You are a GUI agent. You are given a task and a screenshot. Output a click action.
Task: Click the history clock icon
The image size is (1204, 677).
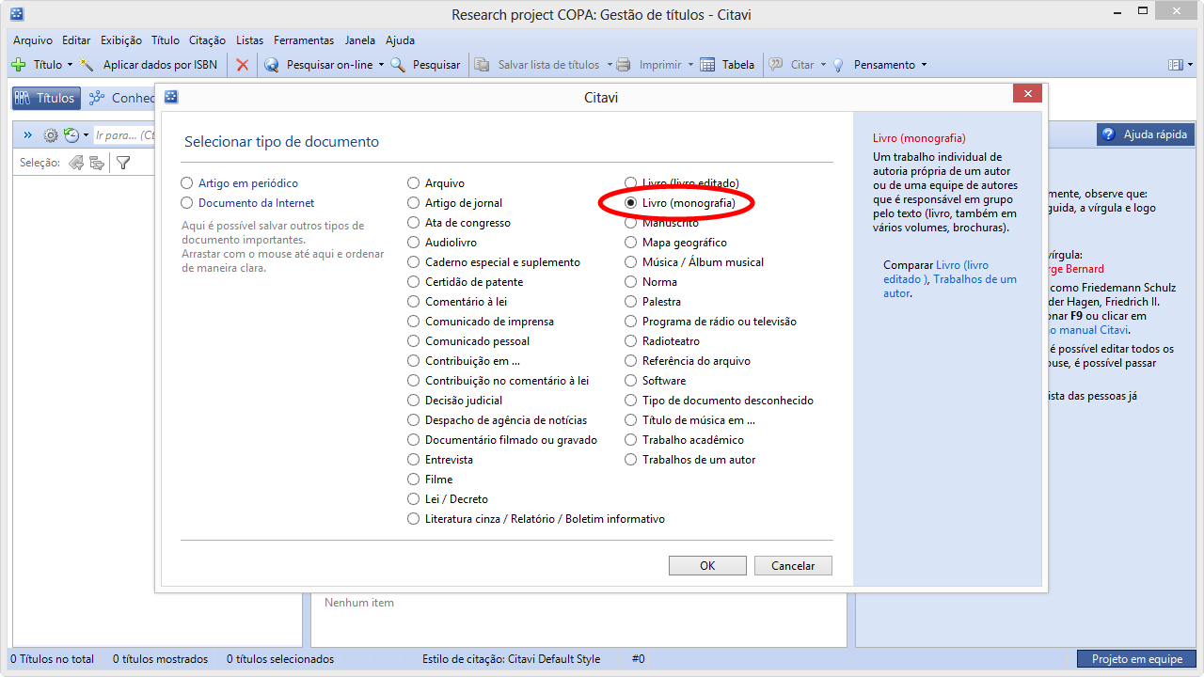(x=71, y=135)
